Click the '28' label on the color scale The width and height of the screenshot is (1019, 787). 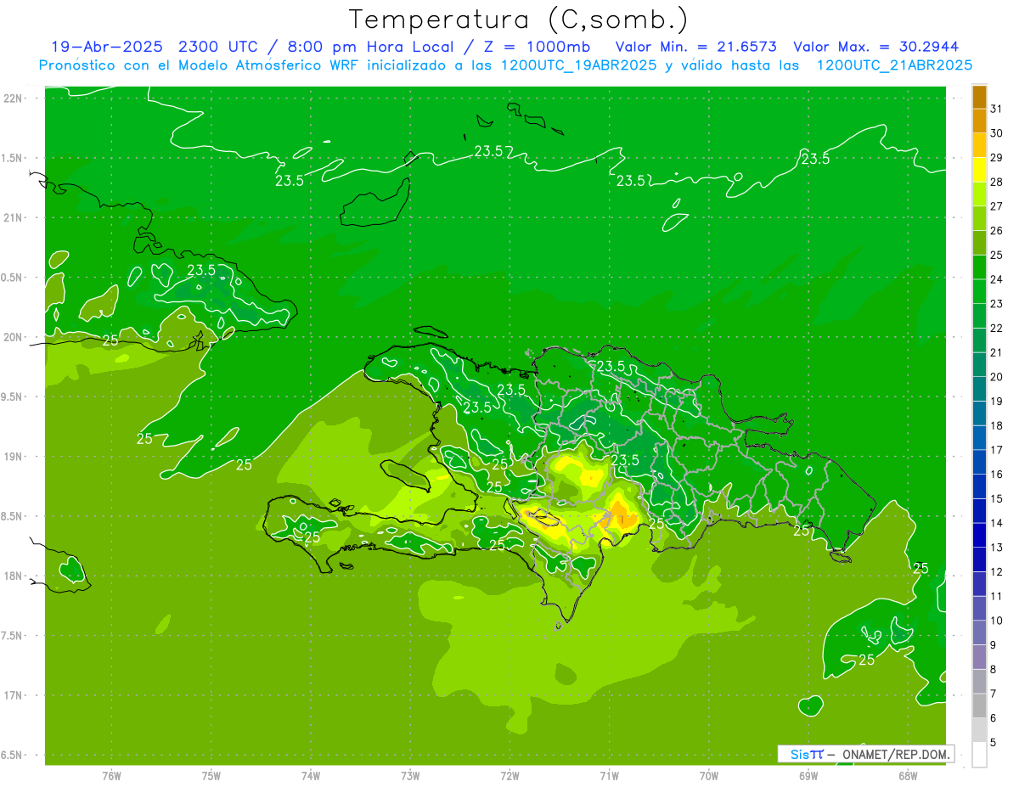pyautogui.click(x=996, y=182)
